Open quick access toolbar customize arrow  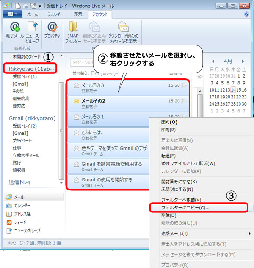point(40,6)
